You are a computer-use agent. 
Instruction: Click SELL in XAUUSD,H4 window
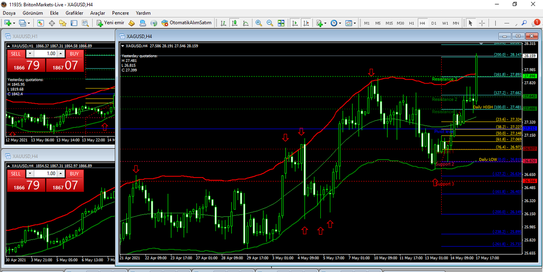[x=16, y=174]
